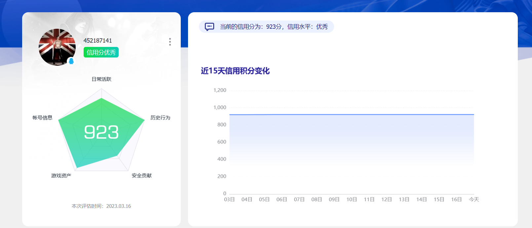
Task: Select the 09日 point on chart axis
Action: point(334,200)
